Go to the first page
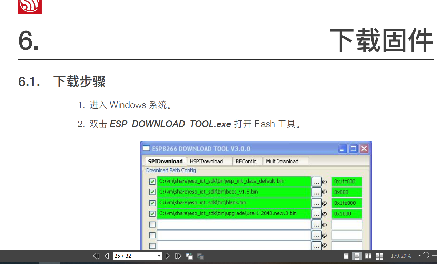Viewport: 437px width, 264px height. [96, 256]
